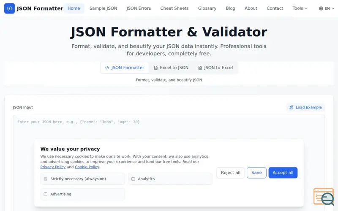The height and width of the screenshot is (211, 338).
Task: Click the file icon in JSON to Excel tab
Action: point(200,68)
